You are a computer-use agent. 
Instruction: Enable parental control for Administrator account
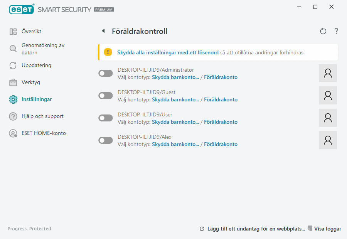pyautogui.click(x=106, y=73)
